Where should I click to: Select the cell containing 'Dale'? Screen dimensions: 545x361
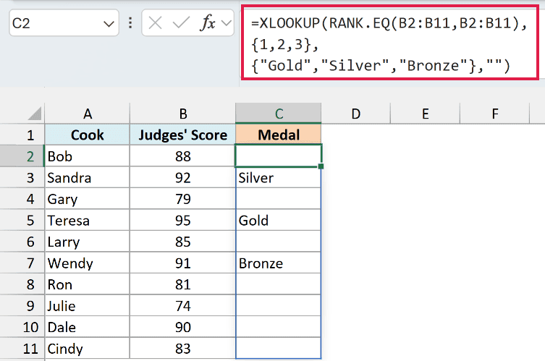point(88,327)
